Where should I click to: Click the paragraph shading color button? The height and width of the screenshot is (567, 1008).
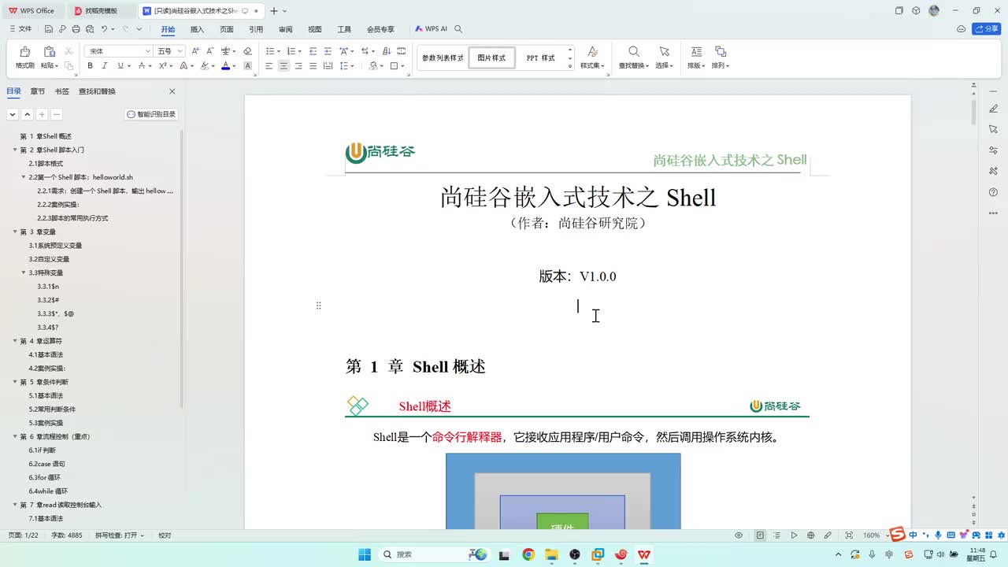[x=373, y=66]
